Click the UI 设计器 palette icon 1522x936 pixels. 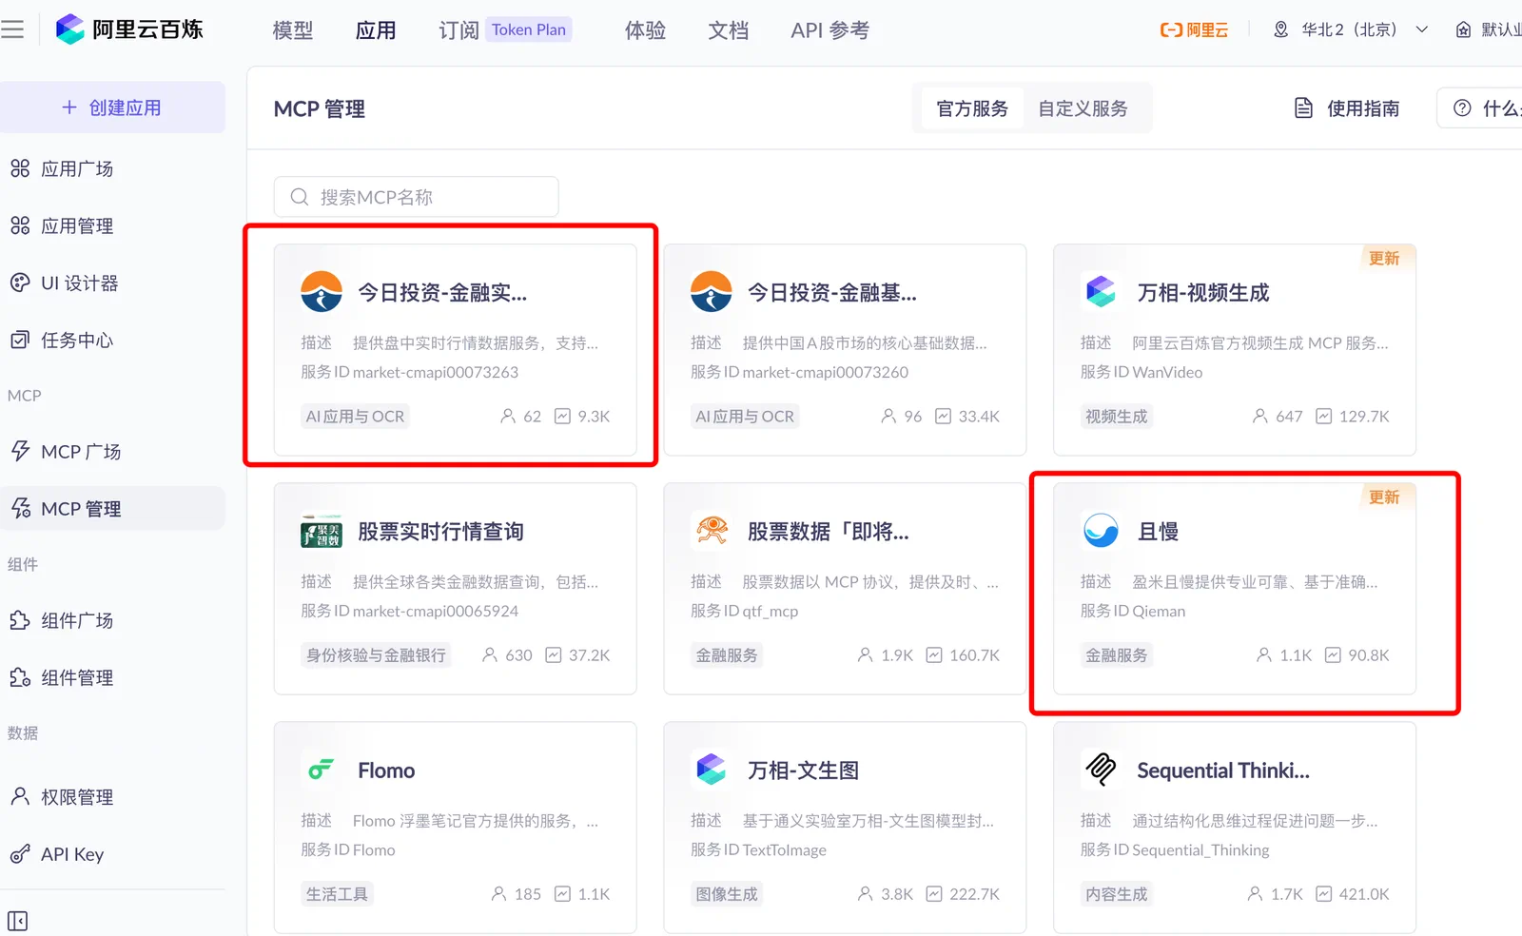click(20, 283)
